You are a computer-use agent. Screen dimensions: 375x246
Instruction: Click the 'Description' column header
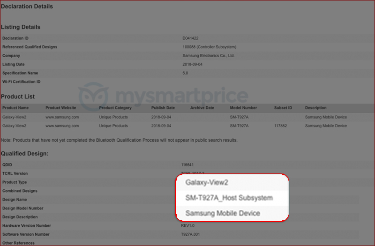coord(315,108)
